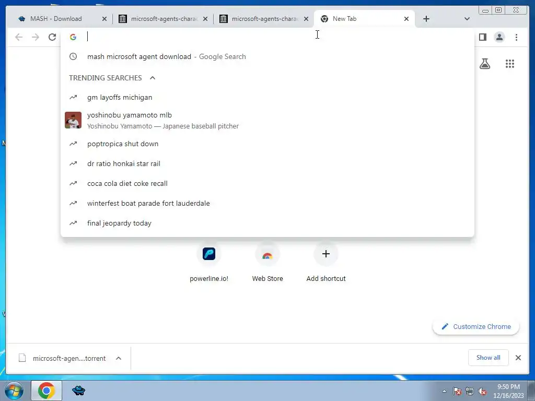The image size is (535, 401).
Task: Expand options for the torrent download
Action: click(x=119, y=358)
